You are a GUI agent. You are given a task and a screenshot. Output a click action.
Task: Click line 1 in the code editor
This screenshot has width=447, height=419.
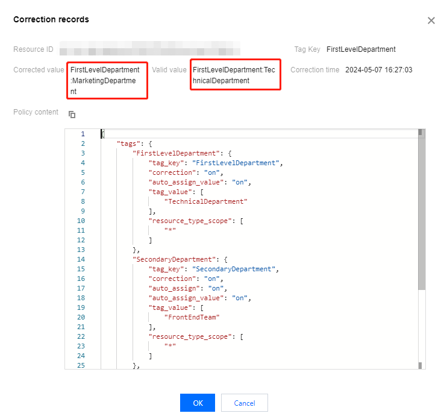tap(260, 134)
